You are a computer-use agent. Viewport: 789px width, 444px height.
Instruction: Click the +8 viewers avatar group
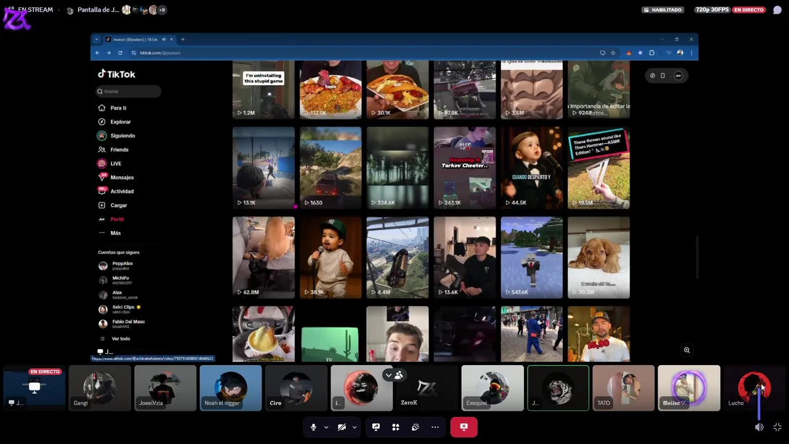coord(162,10)
